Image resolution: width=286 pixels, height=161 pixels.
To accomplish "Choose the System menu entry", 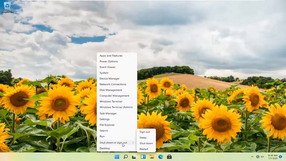I will (x=117, y=73).
